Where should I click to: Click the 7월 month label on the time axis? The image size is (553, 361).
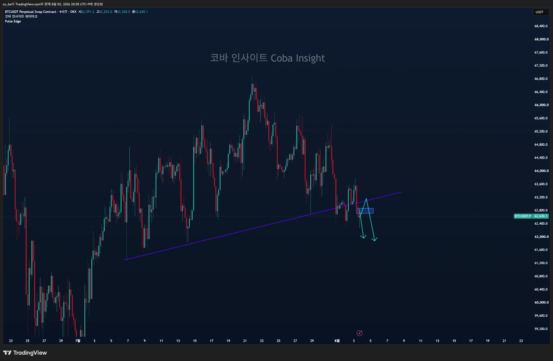click(78, 341)
